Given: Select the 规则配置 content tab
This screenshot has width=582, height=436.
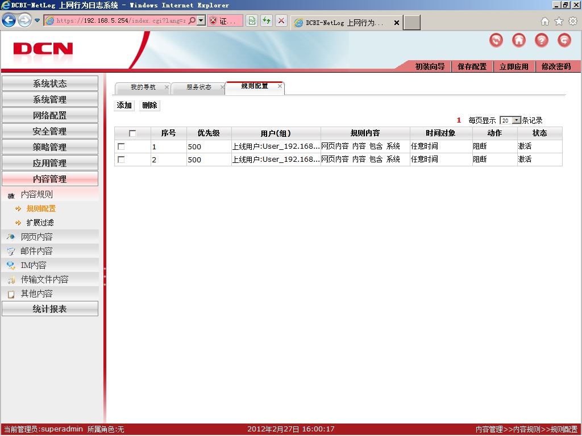Looking at the screenshot, I should click(x=255, y=86).
